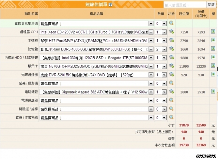Focus the 輸入估價單號 input field

[185, 5]
